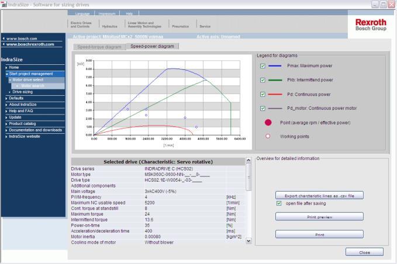Screen dimensions: 397x264
Task: Click Maximum torque value 24
Action: [147, 214]
